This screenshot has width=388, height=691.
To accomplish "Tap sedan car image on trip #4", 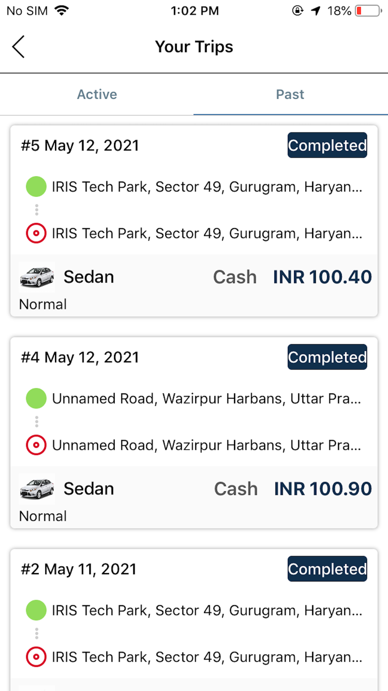I will 37,489.
